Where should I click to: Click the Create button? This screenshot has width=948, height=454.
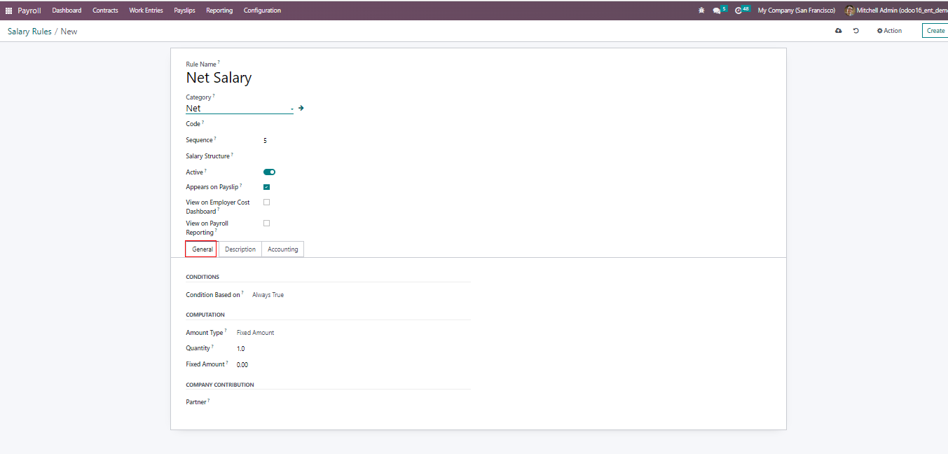tap(935, 31)
